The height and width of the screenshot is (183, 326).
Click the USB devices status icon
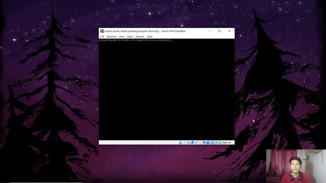pyautogui.click(x=196, y=142)
